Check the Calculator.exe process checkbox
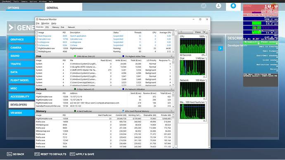The width and height of the screenshot is (285, 160). coord(37,39)
